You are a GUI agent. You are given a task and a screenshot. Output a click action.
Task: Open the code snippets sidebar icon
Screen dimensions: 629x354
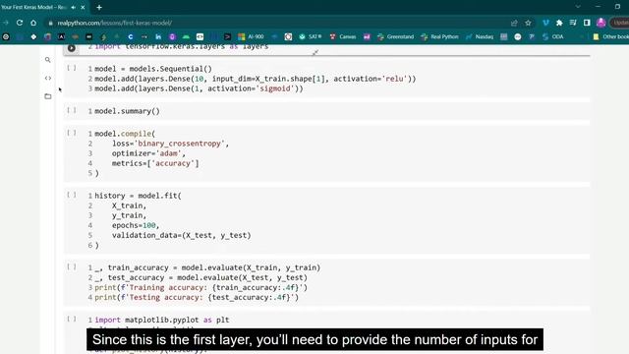(x=48, y=78)
